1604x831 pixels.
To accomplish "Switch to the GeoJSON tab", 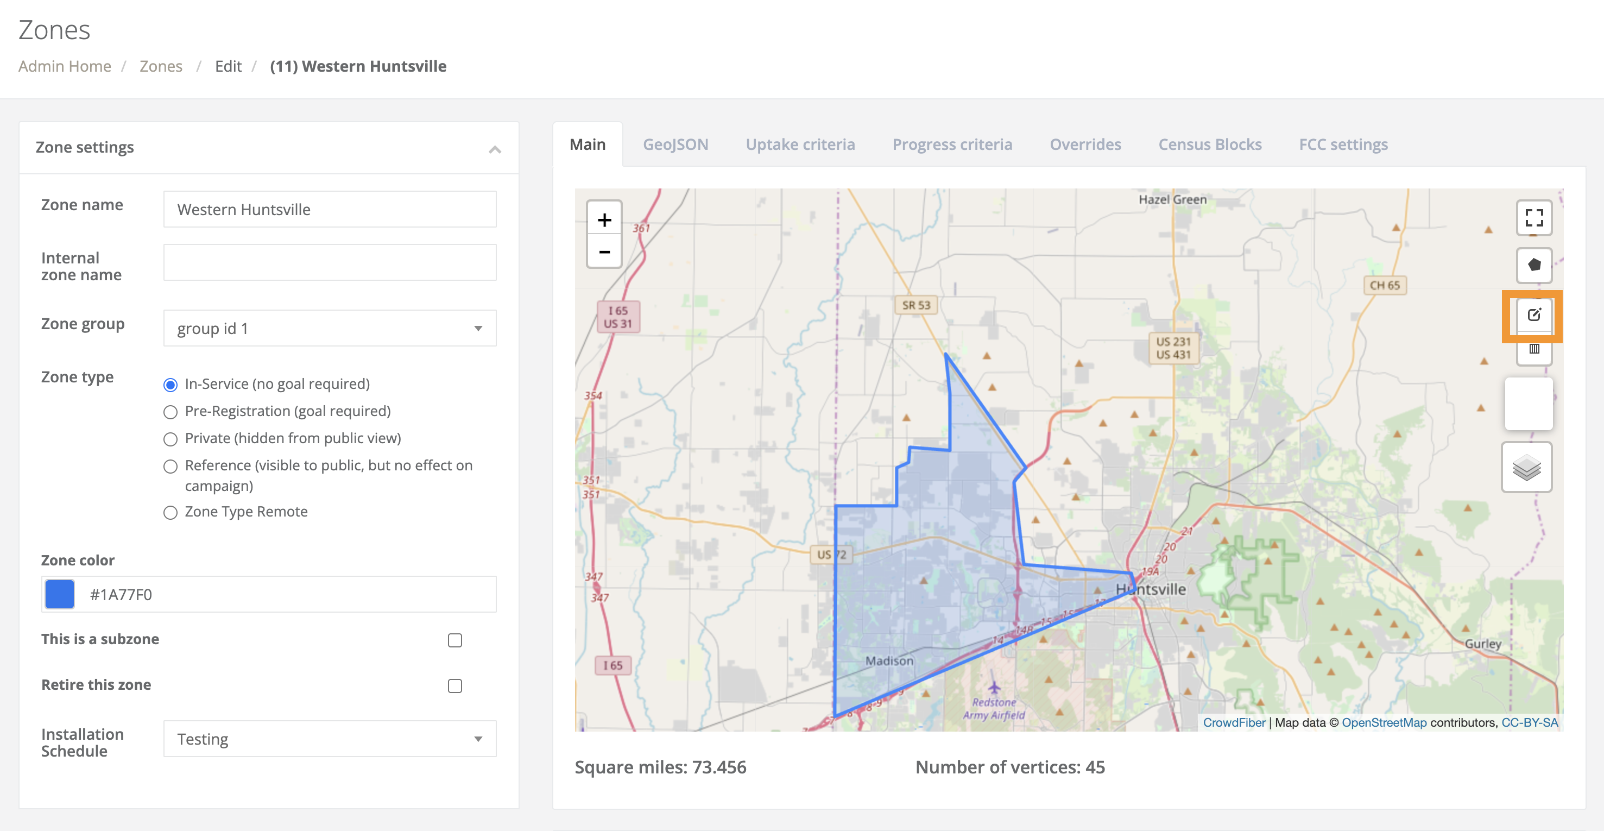I will [675, 144].
